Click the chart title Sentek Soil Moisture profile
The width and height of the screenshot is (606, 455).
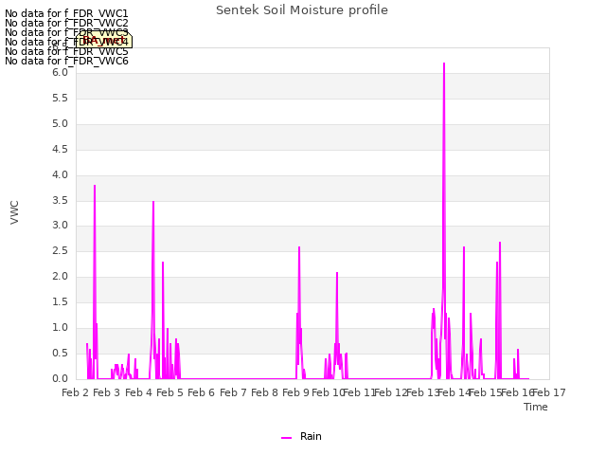pyautogui.click(x=302, y=10)
